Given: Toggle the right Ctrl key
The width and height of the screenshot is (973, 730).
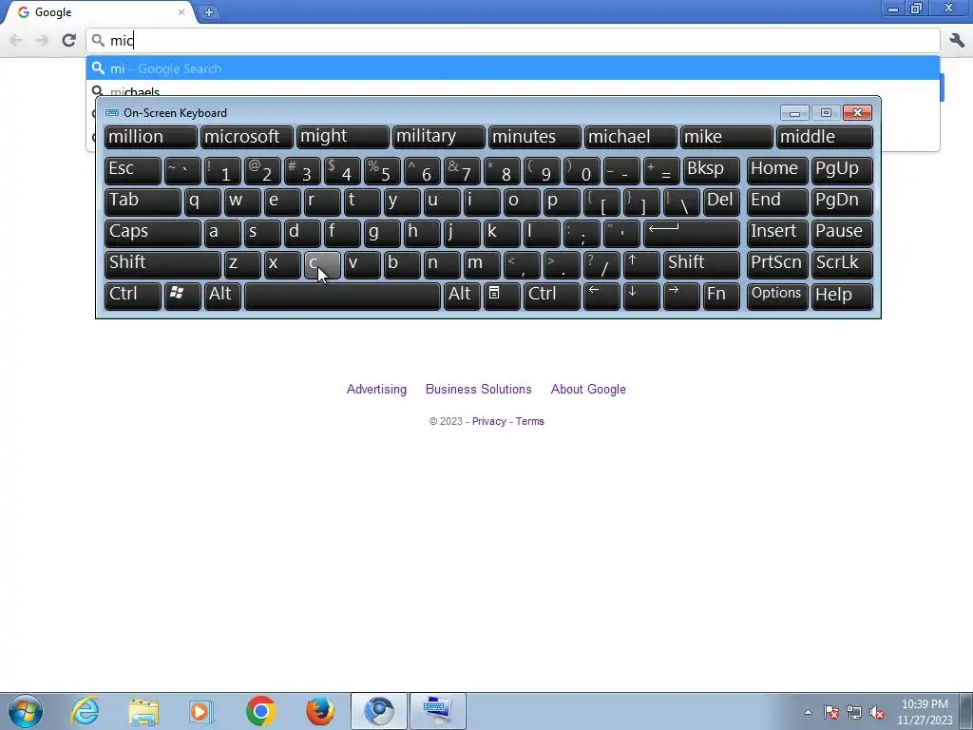Looking at the screenshot, I should click(x=552, y=297).
